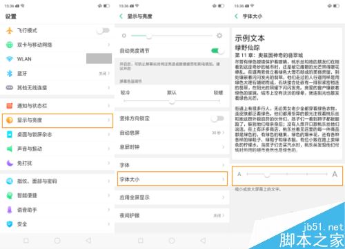Tap the orange display and brightness icon
This screenshot has height=249, width=345.
(x=10, y=120)
